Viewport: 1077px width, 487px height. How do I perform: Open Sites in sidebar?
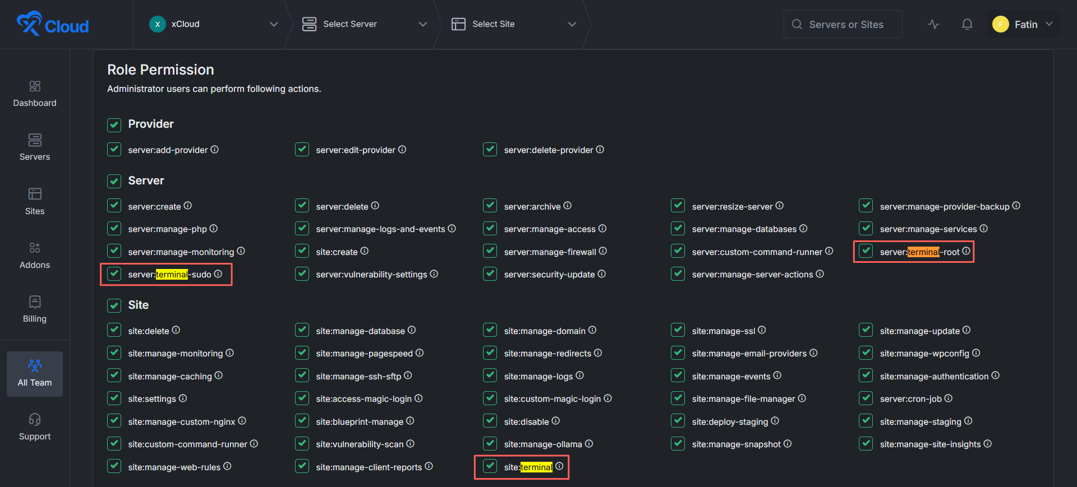click(35, 202)
